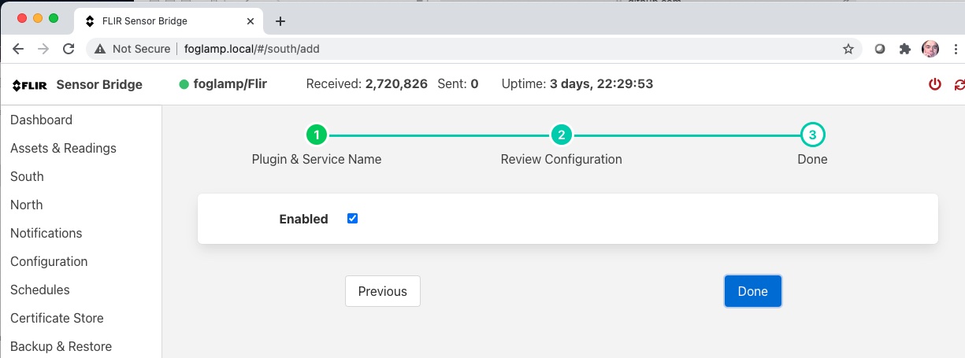
Task: Click the FLIR logo in header
Action: click(x=30, y=85)
